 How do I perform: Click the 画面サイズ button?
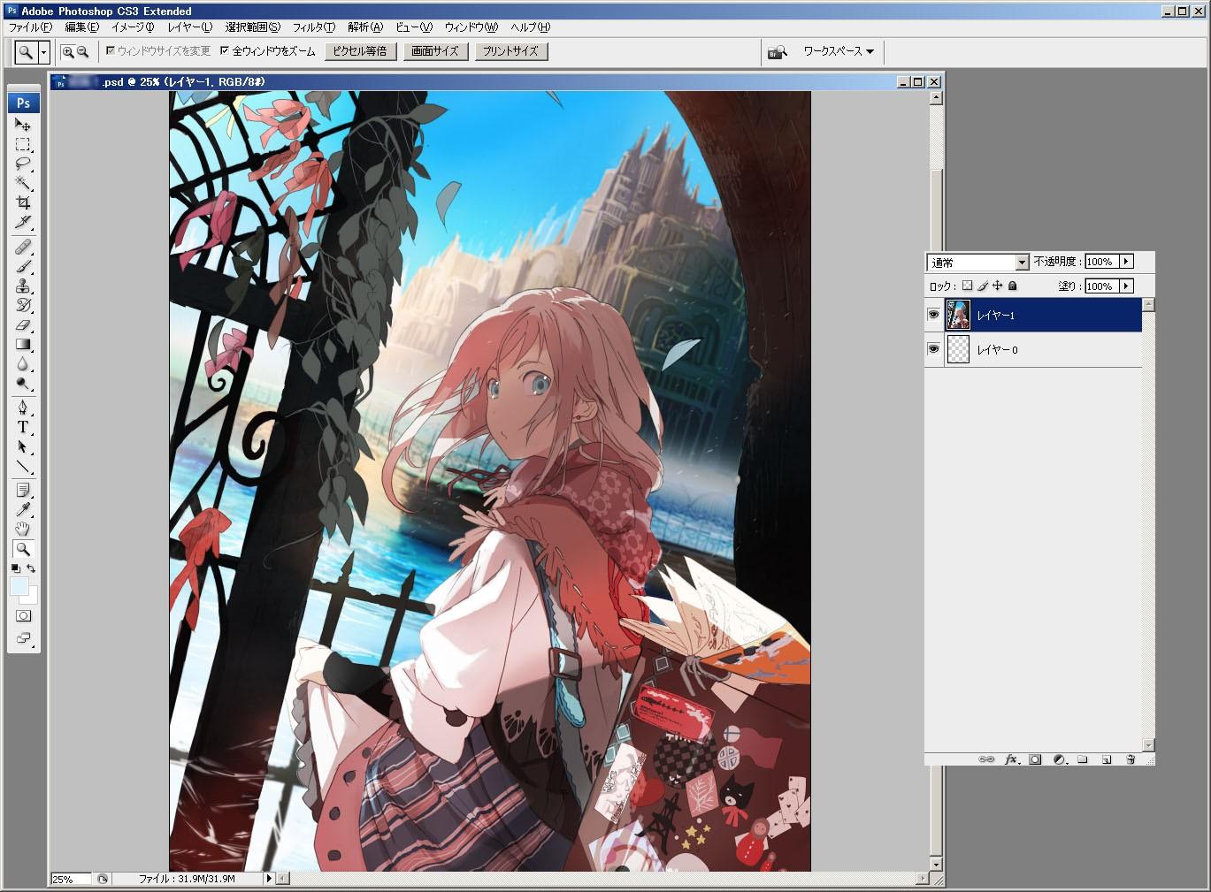pyautogui.click(x=435, y=51)
